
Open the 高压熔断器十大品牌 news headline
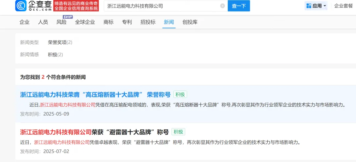(x=95, y=94)
